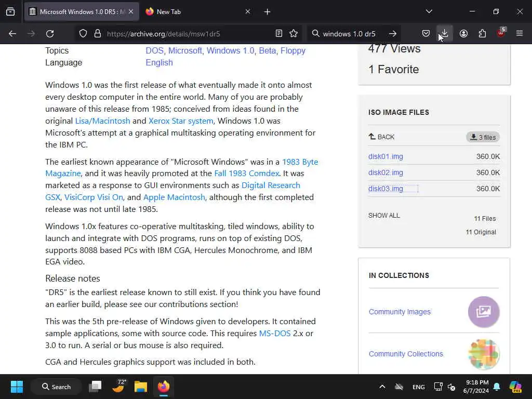Click the Firefox taskbar icon
Image resolution: width=532 pixels, height=399 pixels.
point(164,387)
